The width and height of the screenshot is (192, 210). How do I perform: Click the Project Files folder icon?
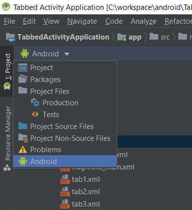[23, 90]
